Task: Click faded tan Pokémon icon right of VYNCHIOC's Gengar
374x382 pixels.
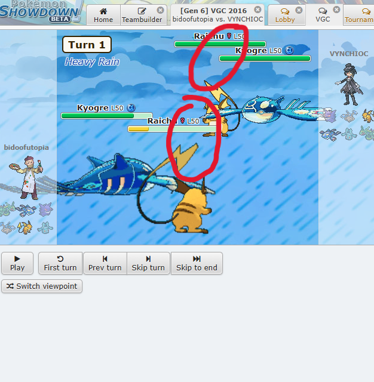Action: [349, 115]
